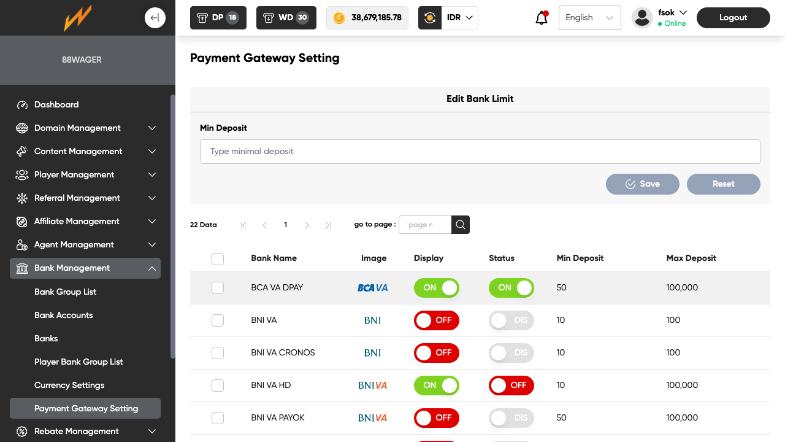Turn off Display for BNI VA HD
This screenshot has width=785, height=442.
437,386
